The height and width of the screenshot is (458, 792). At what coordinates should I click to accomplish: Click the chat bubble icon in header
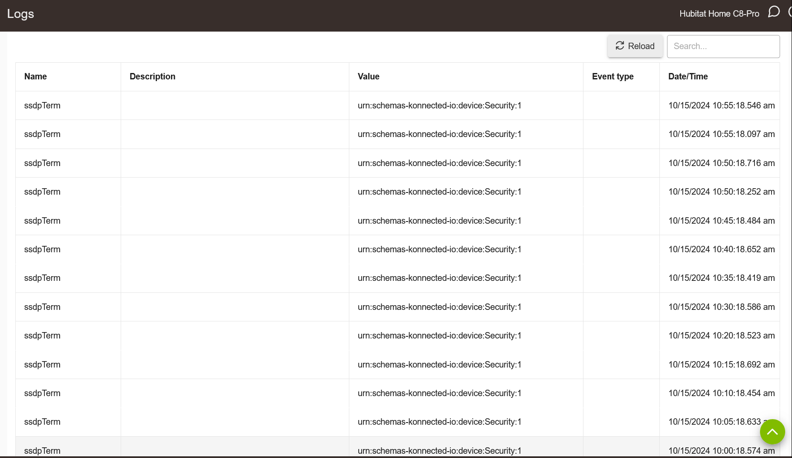point(774,12)
